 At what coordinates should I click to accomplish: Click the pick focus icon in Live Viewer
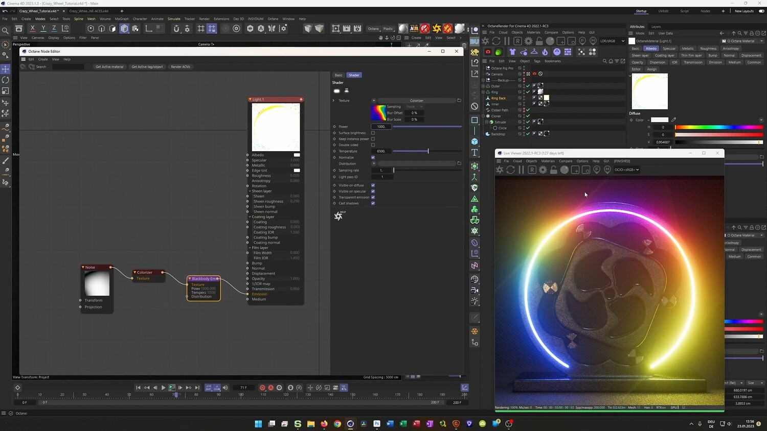pyautogui.click(x=597, y=170)
